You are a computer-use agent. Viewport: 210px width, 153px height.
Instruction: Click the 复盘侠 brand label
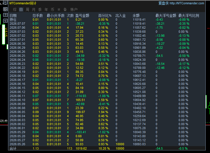(x=164, y=3)
